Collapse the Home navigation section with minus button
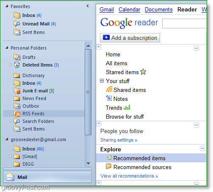The image size is (213, 192). [x=196, y=48]
